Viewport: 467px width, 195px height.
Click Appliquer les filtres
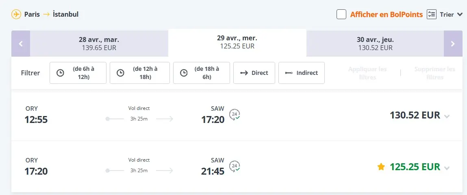[367, 73]
